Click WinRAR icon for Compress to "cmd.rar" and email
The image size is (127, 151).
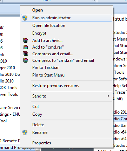[25, 60]
